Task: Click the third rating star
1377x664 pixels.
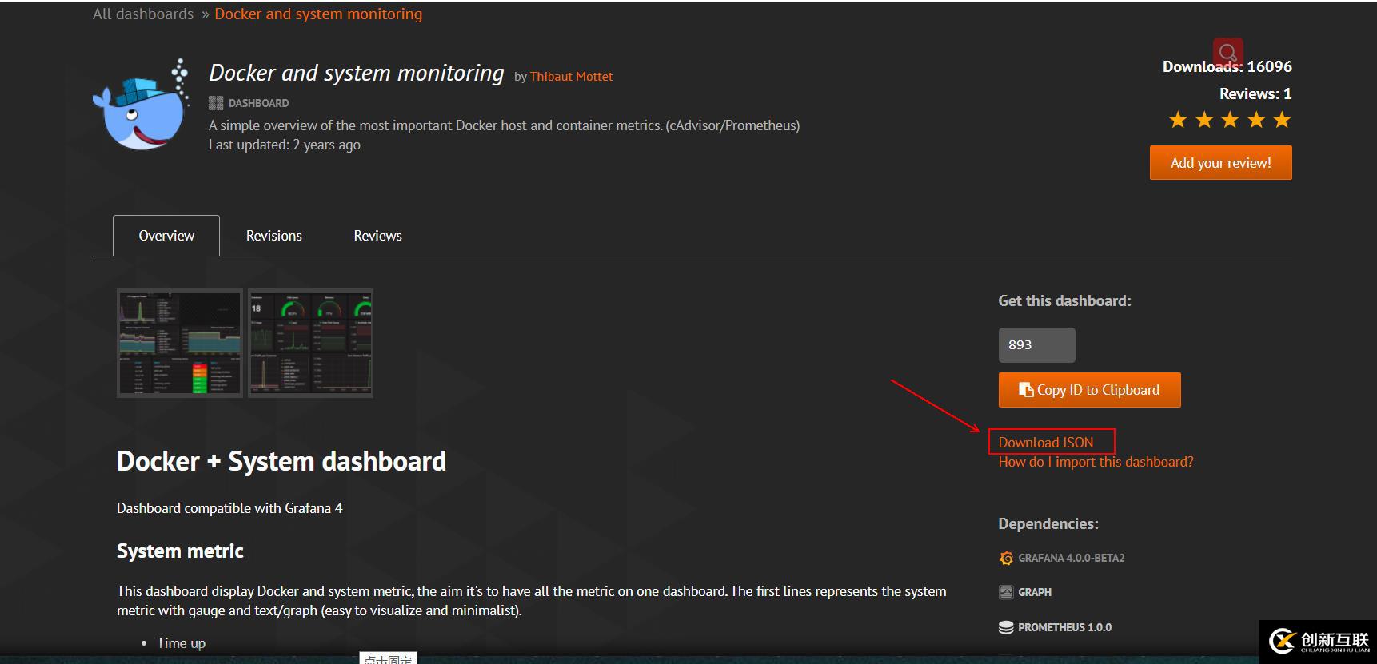Action: (x=1230, y=120)
